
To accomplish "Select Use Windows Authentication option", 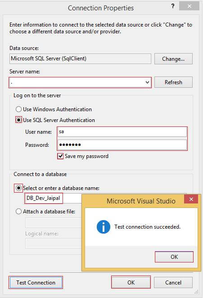I will (18, 109).
